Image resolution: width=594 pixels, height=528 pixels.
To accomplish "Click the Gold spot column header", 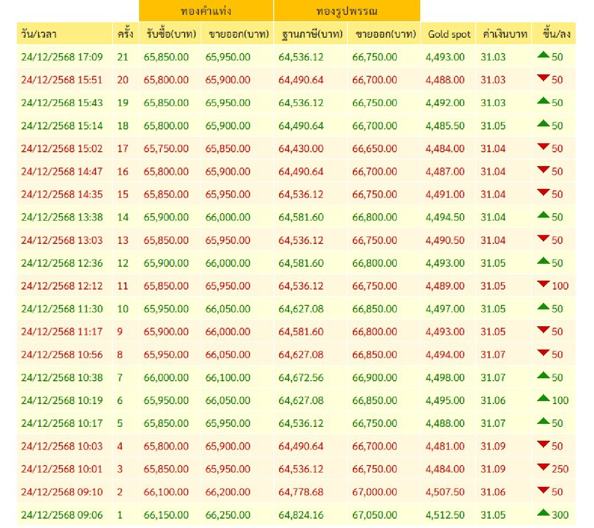I will 449,34.
